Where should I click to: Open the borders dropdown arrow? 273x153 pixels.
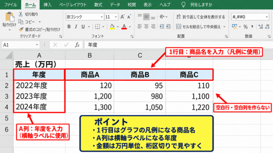tap(103, 27)
